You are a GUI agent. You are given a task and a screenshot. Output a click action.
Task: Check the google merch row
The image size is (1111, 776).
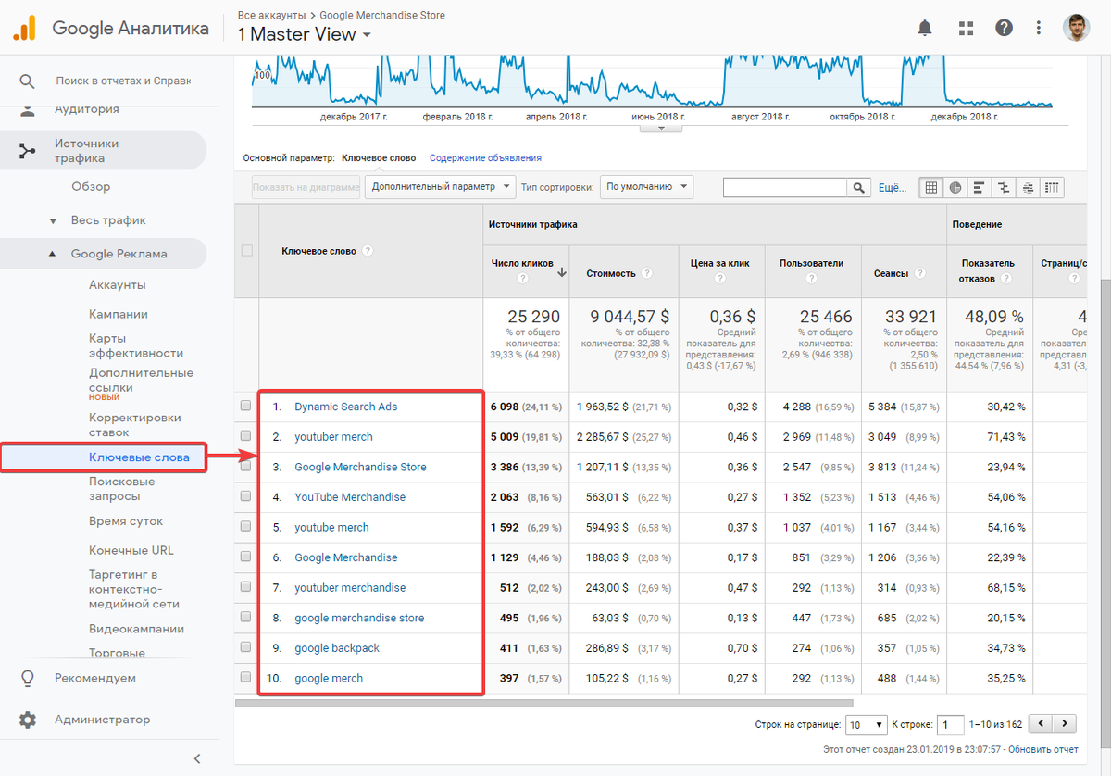point(245,678)
